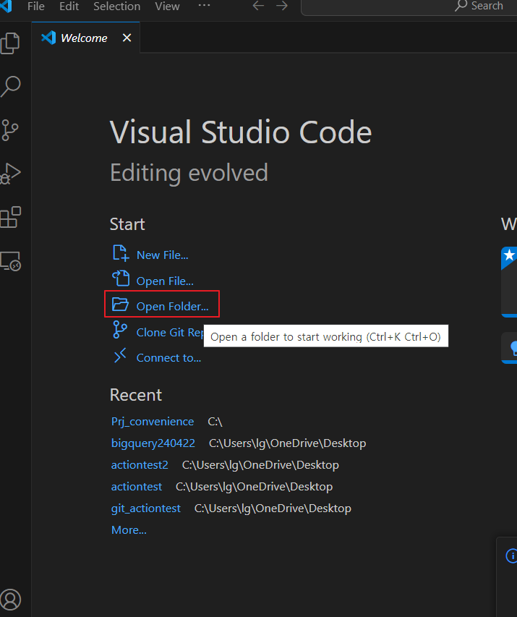The image size is (517, 617).
Task: Click the starred walkthrough card at right
Action: point(509,282)
